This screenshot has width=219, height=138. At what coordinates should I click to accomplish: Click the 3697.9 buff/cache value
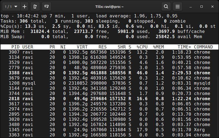point(167,31)
